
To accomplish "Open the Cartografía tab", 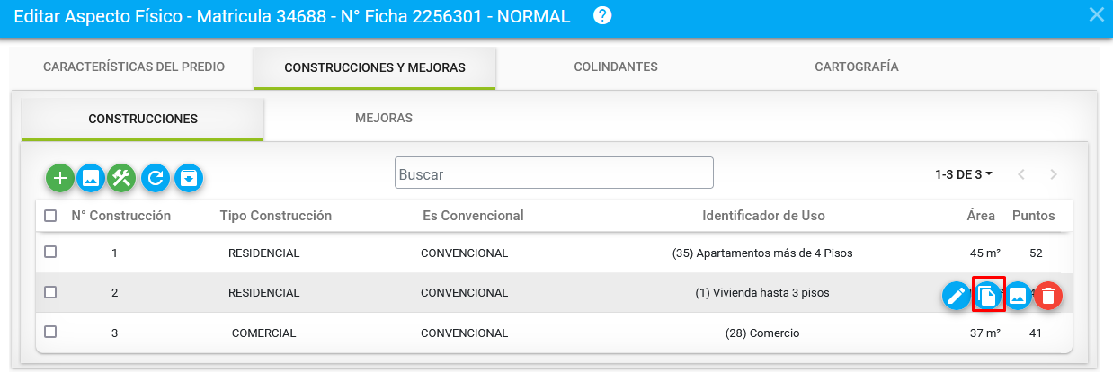I will coord(856,67).
